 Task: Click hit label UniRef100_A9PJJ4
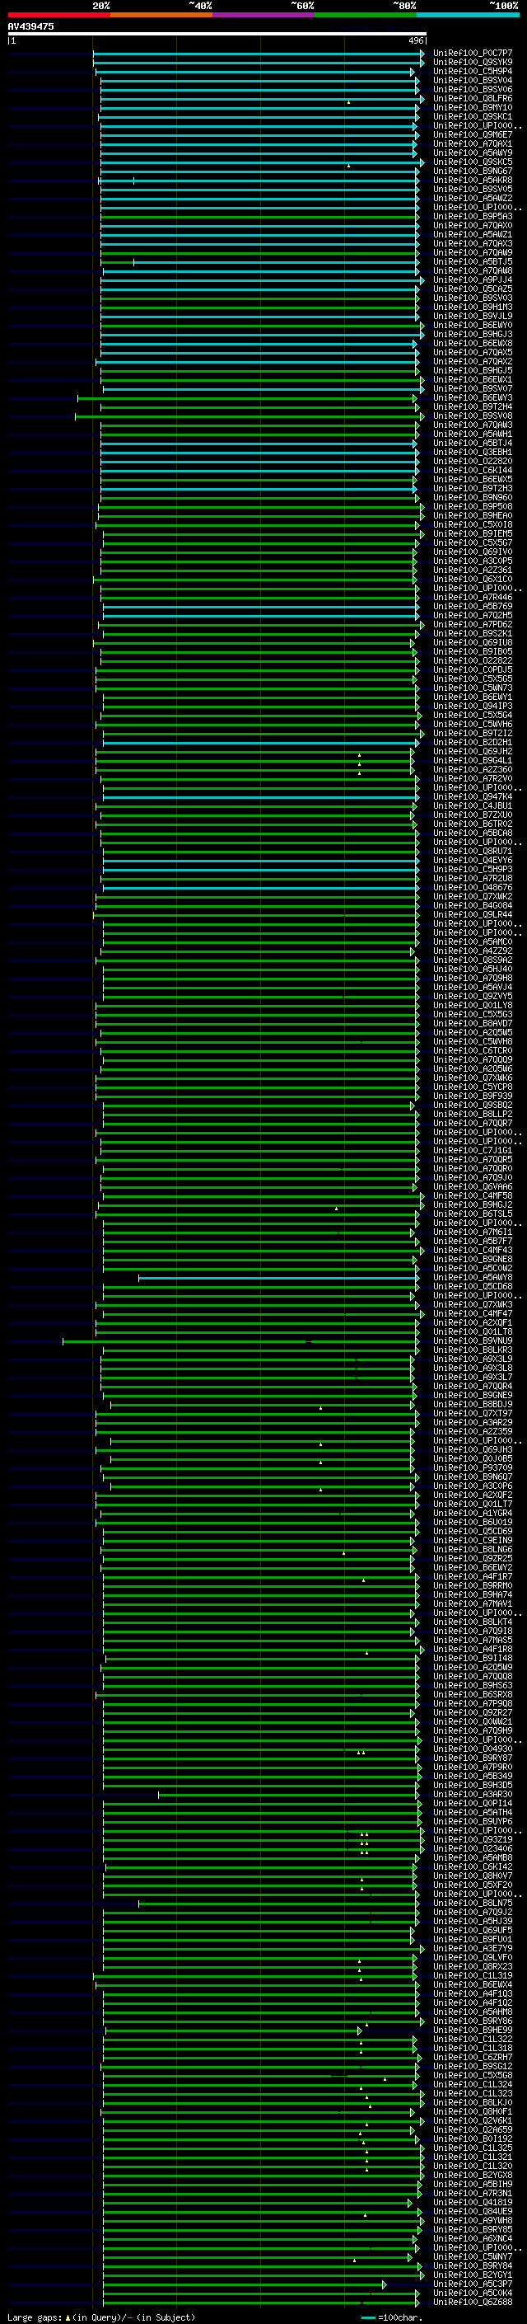[473, 279]
